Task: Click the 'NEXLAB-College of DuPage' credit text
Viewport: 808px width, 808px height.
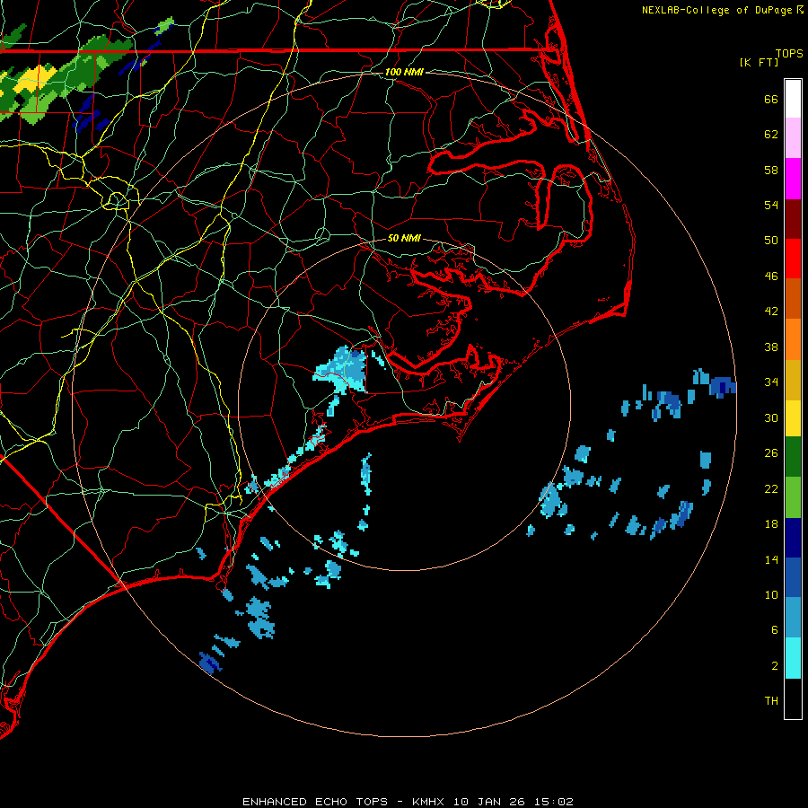Action: (716, 10)
